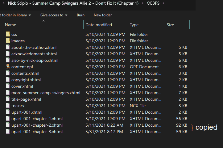Select contents.xhtml file name
Image resolution: width=223 pixels, height=148 pixels.
pos(25,73)
